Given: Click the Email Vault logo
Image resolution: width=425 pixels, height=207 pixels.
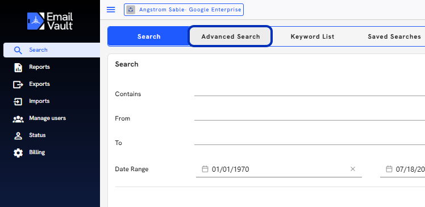Looking at the screenshot, I should point(50,21).
